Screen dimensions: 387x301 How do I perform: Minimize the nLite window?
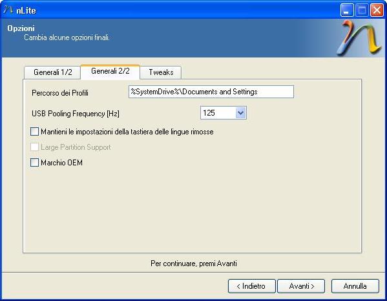tap(347, 10)
